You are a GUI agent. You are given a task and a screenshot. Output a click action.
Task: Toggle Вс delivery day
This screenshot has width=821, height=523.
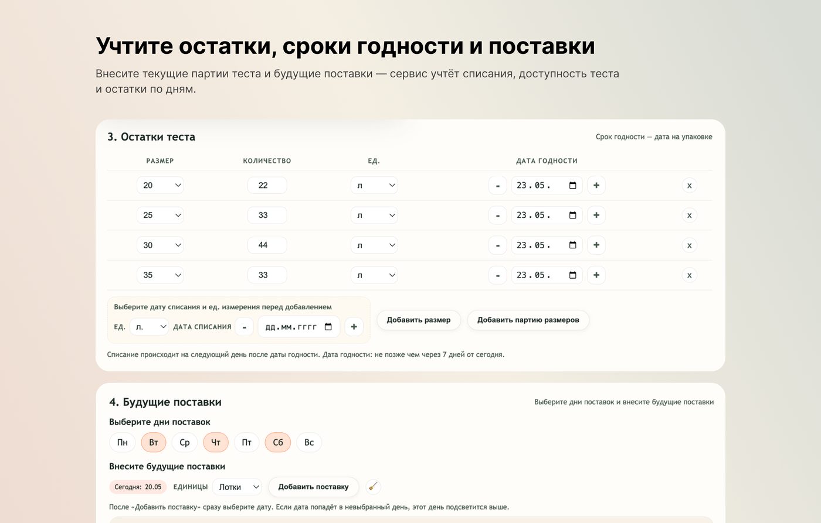pos(309,442)
